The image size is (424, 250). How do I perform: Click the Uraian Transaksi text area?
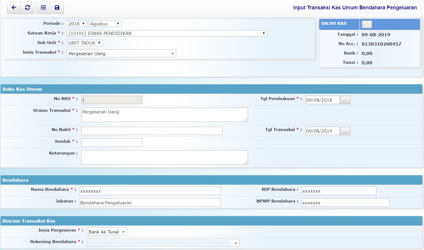point(164,115)
